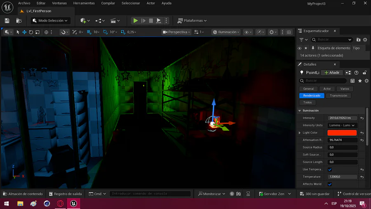
Task: Open the Archivo menu
Action: point(24,3)
